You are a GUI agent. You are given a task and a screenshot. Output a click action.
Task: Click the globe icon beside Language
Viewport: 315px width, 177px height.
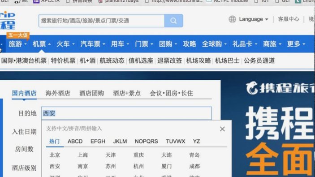pyautogui.click(x=232, y=19)
